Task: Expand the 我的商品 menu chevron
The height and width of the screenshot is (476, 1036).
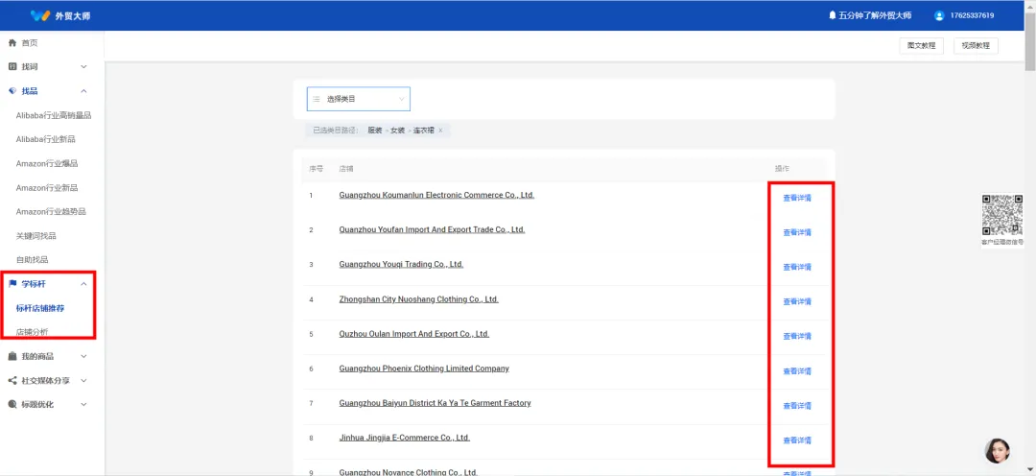Action: click(83, 356)
